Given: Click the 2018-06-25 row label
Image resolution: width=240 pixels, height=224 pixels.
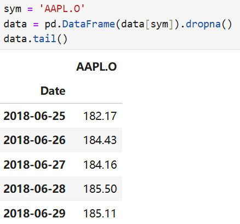Looking at the screenshot, I should [x=35, y=116].
